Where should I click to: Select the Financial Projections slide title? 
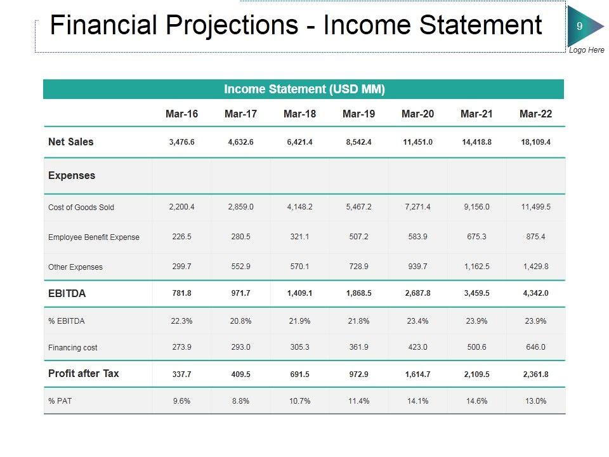point(296,25)
